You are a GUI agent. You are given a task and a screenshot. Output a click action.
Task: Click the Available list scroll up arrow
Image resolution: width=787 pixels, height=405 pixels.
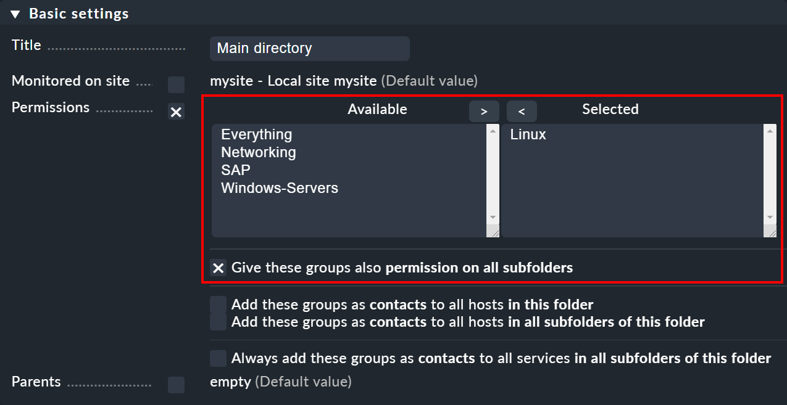tap(493, 131)
